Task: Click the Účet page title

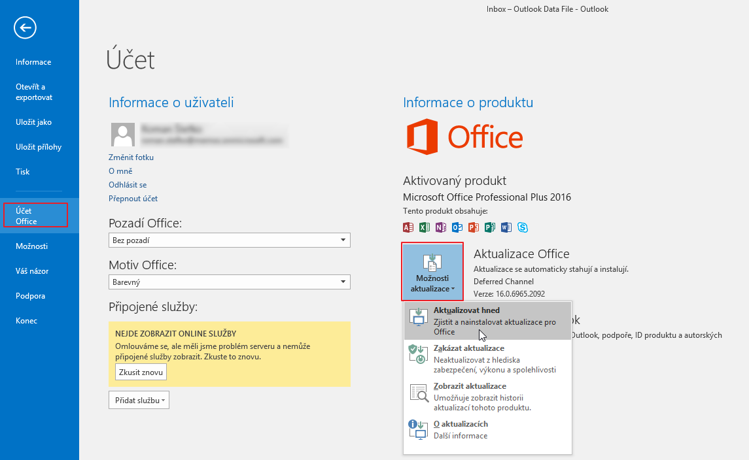Action: coord(130,59)
